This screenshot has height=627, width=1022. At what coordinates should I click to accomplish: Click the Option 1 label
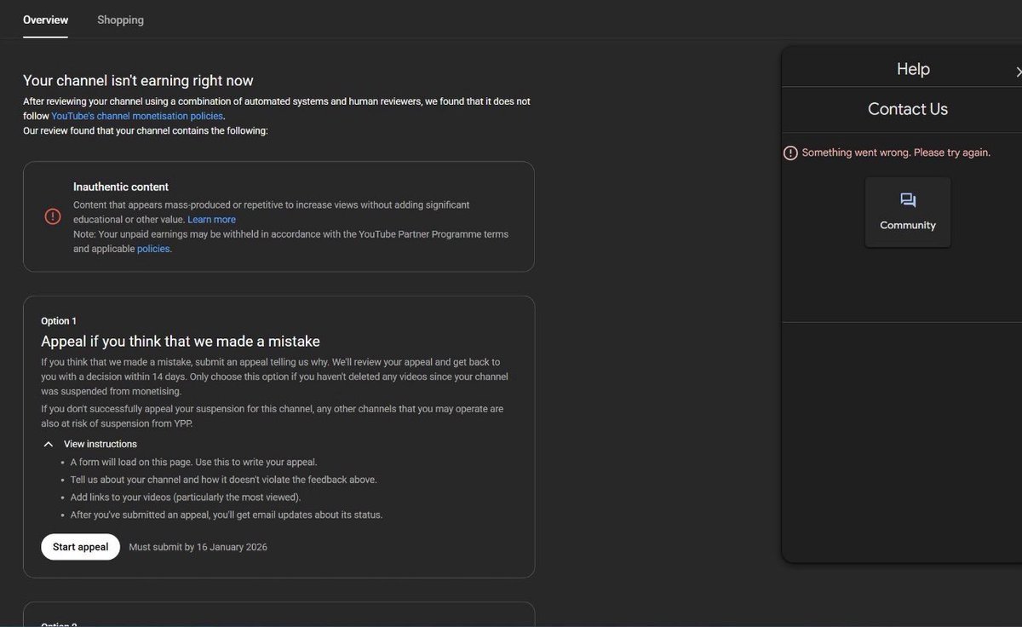click(59, 321)
